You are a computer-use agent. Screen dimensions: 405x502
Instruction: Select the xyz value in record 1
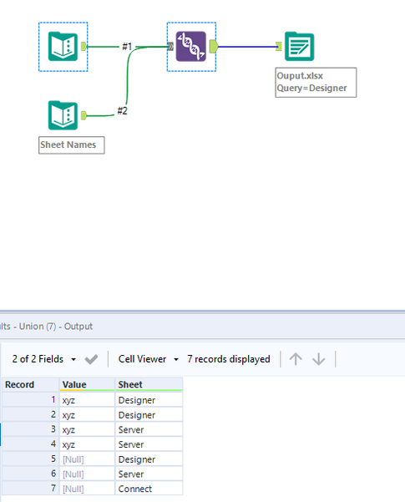point(87,400)
